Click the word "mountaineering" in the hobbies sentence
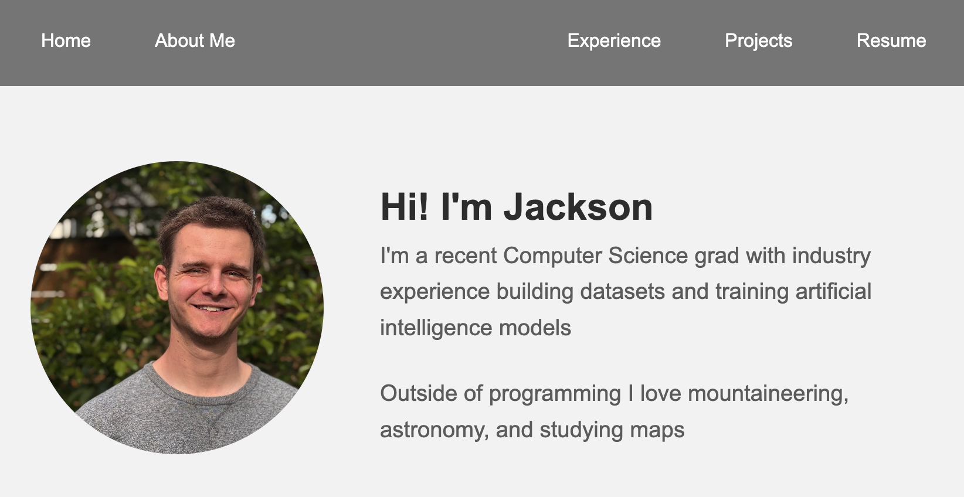 768,393
